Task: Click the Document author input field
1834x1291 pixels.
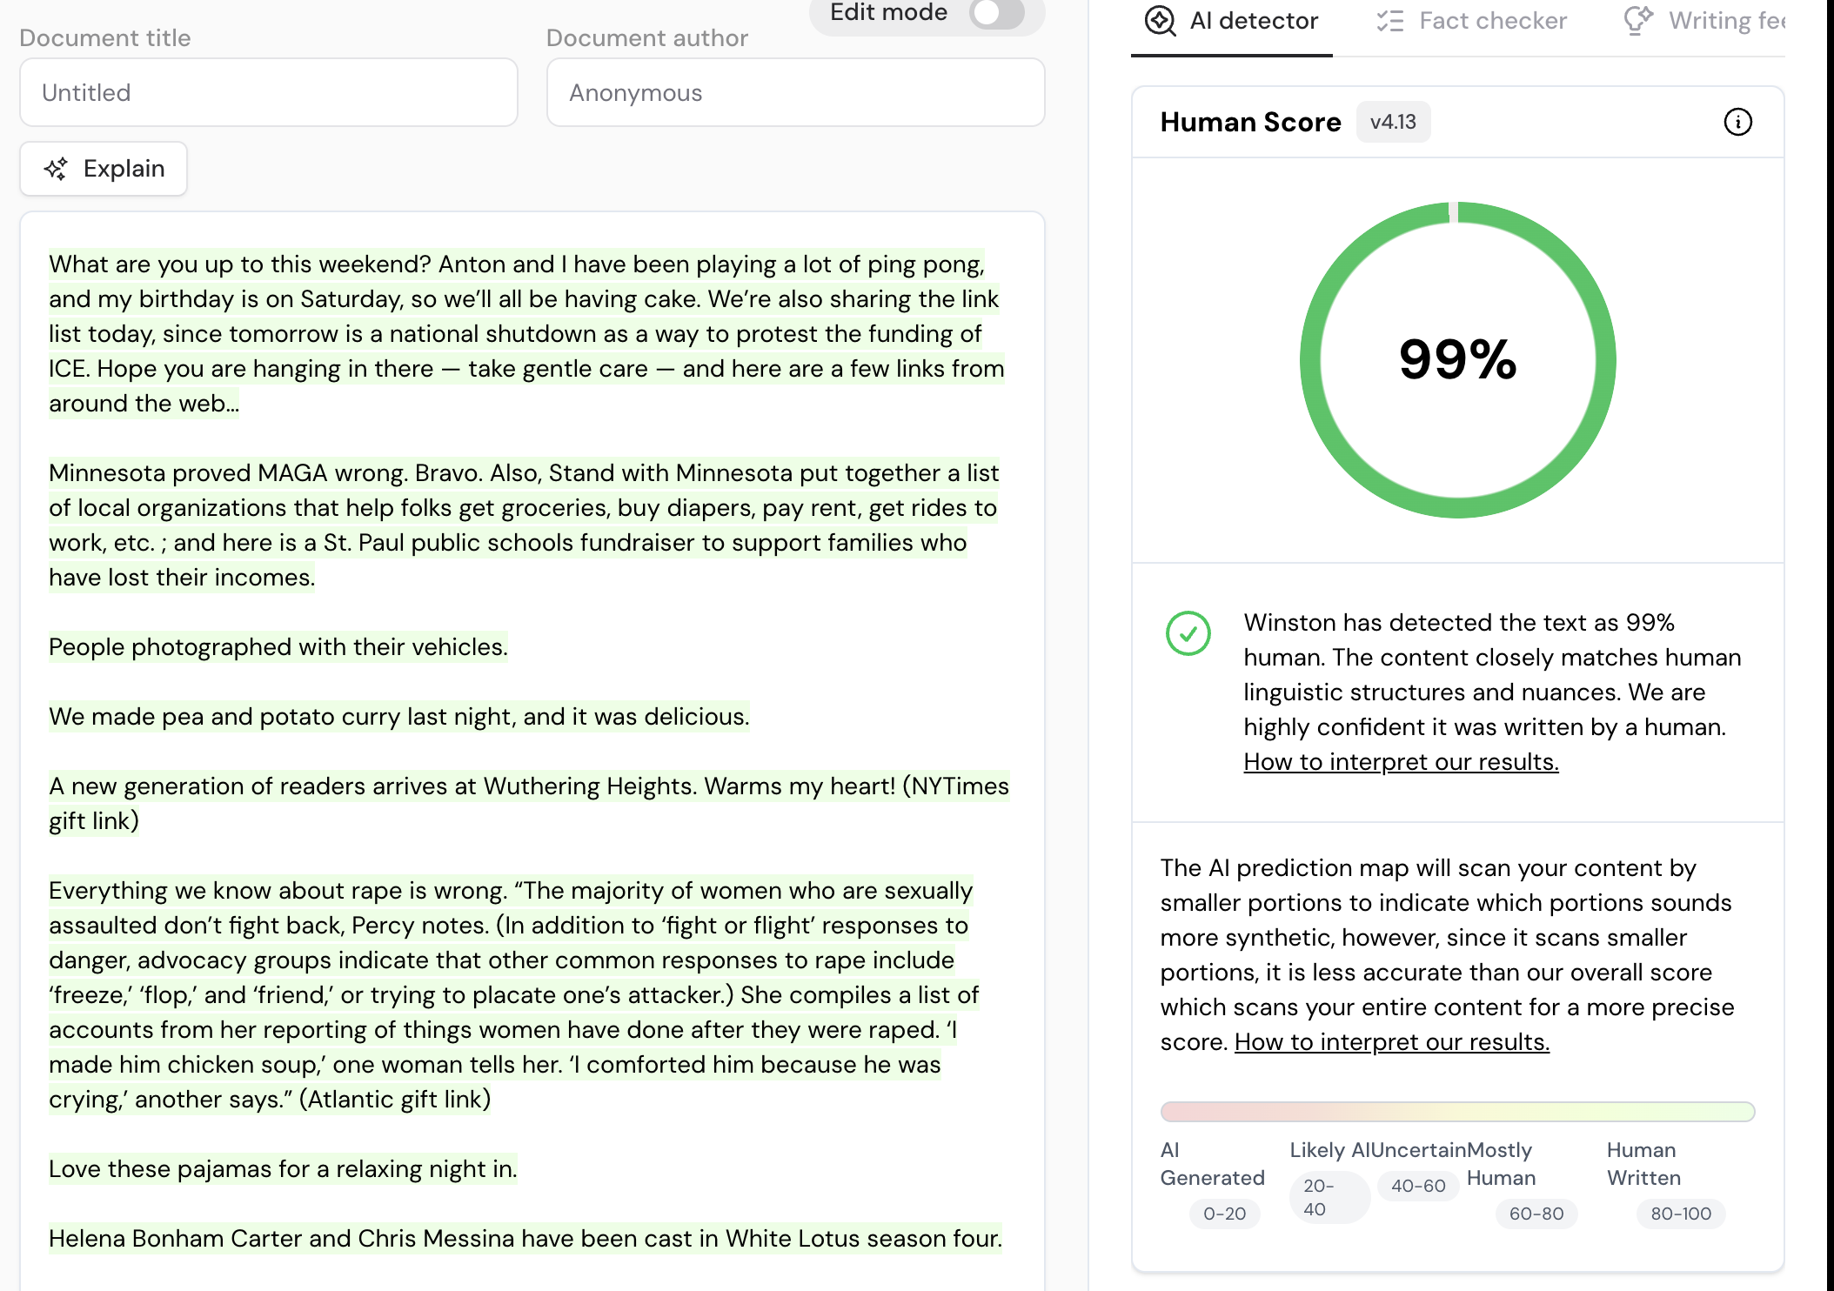Action: coord(795,92)
